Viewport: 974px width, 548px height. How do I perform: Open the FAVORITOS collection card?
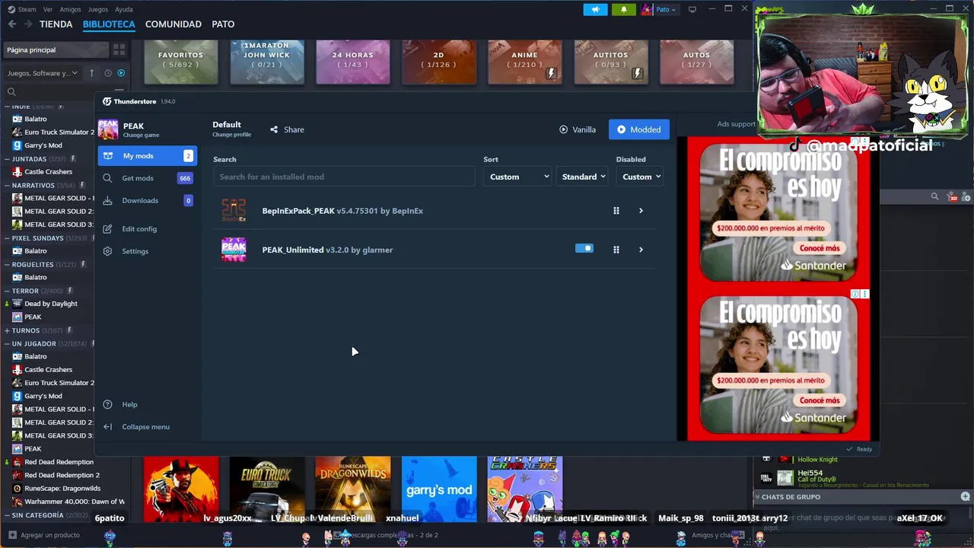(180, 61)
